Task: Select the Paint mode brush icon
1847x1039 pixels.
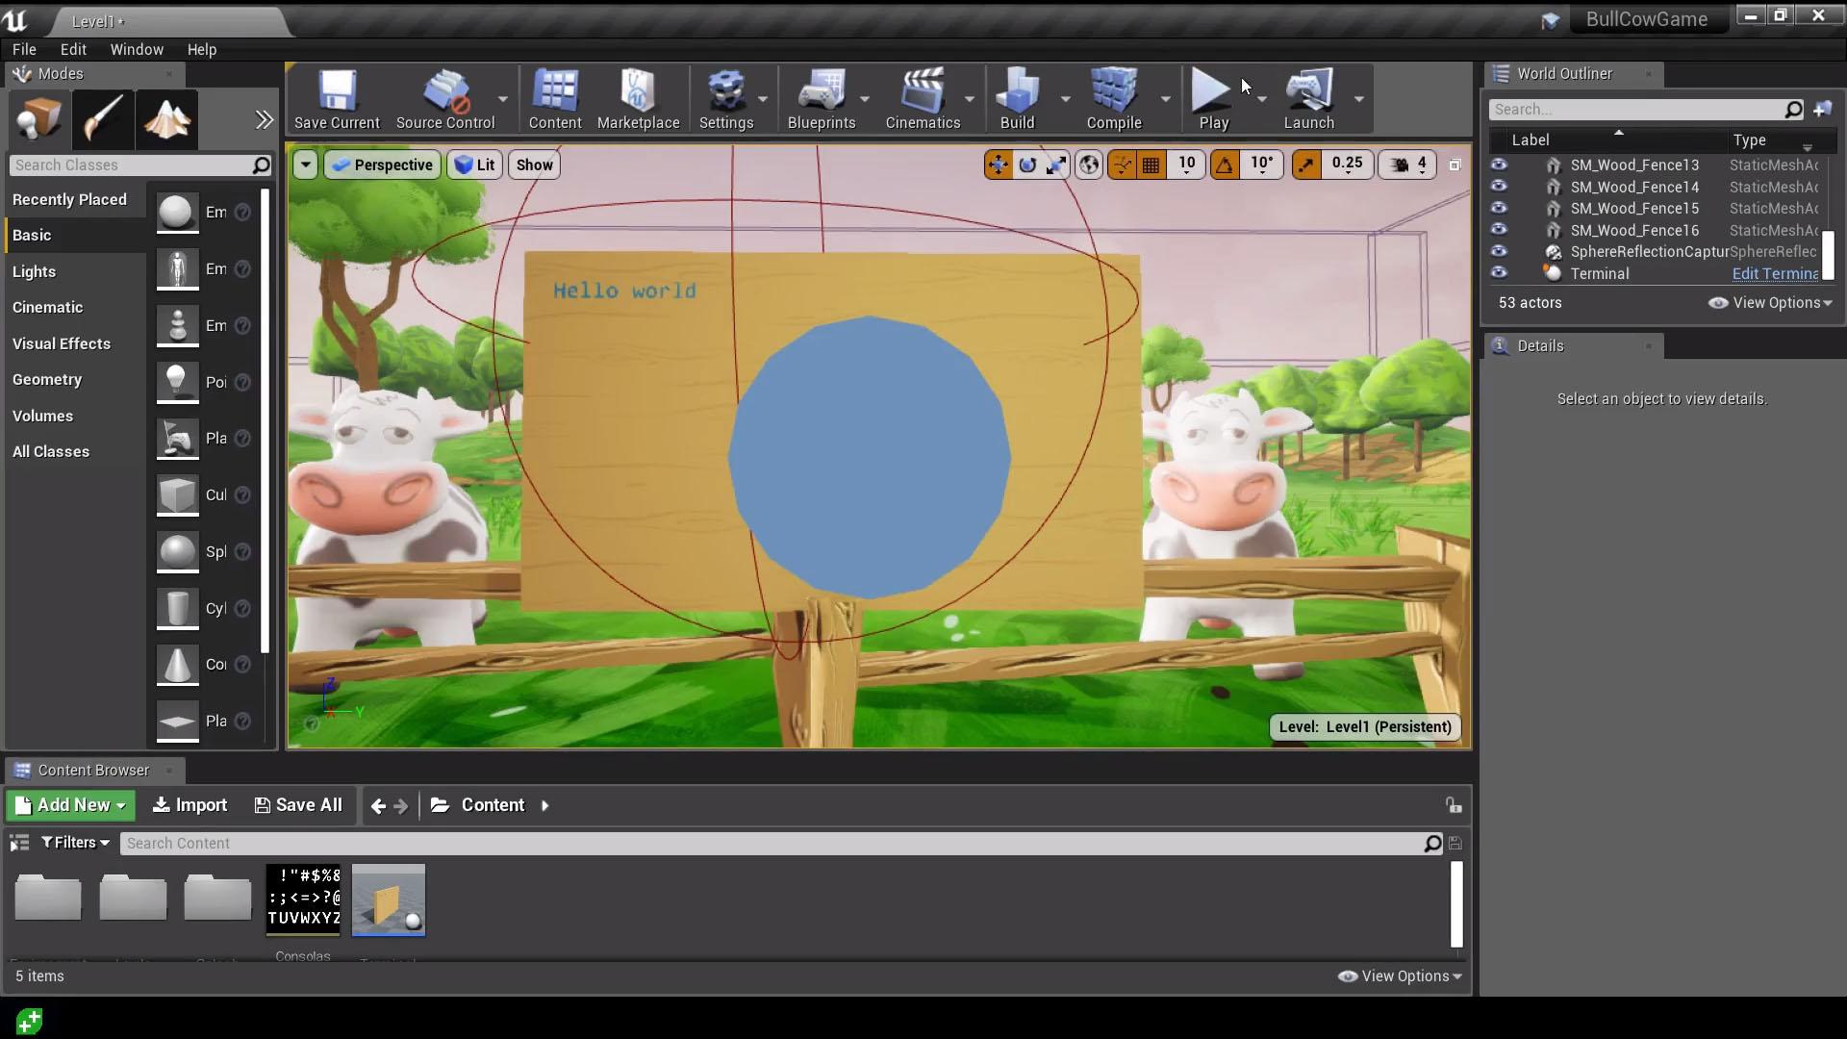Action: [x=103, y=120]
